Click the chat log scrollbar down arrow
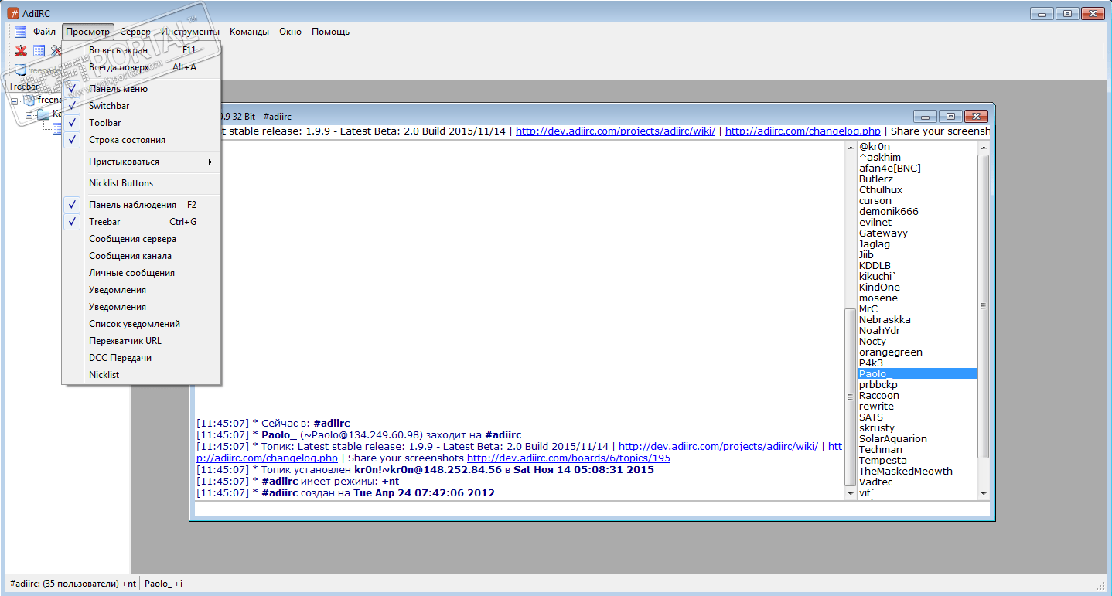Viewport: 1112px width, 596px height. tap(851, 493)
